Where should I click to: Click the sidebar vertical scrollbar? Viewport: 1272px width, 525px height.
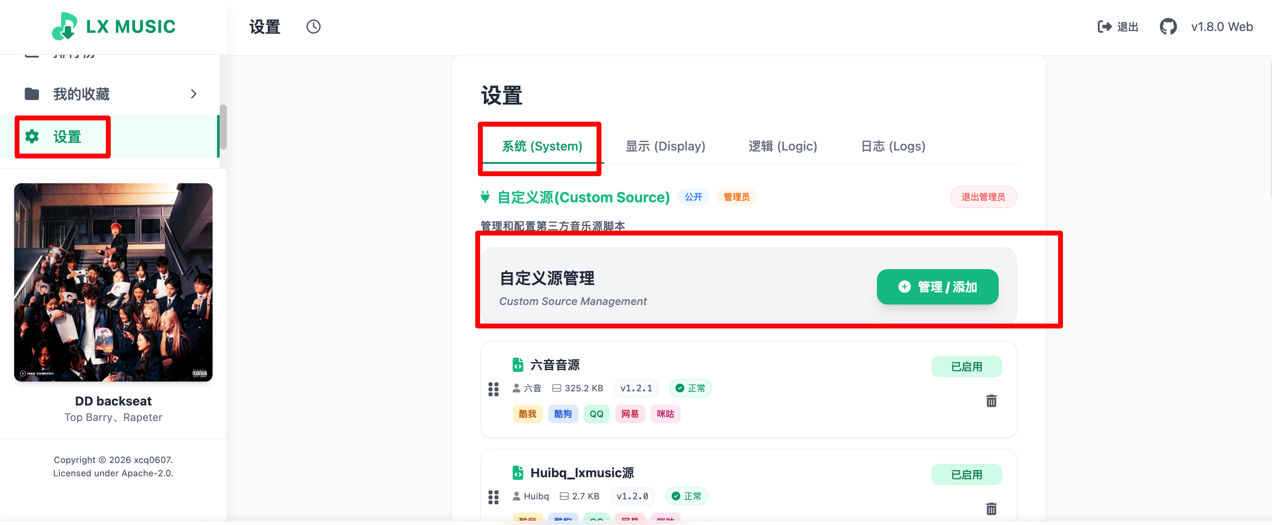pos(223,127)
